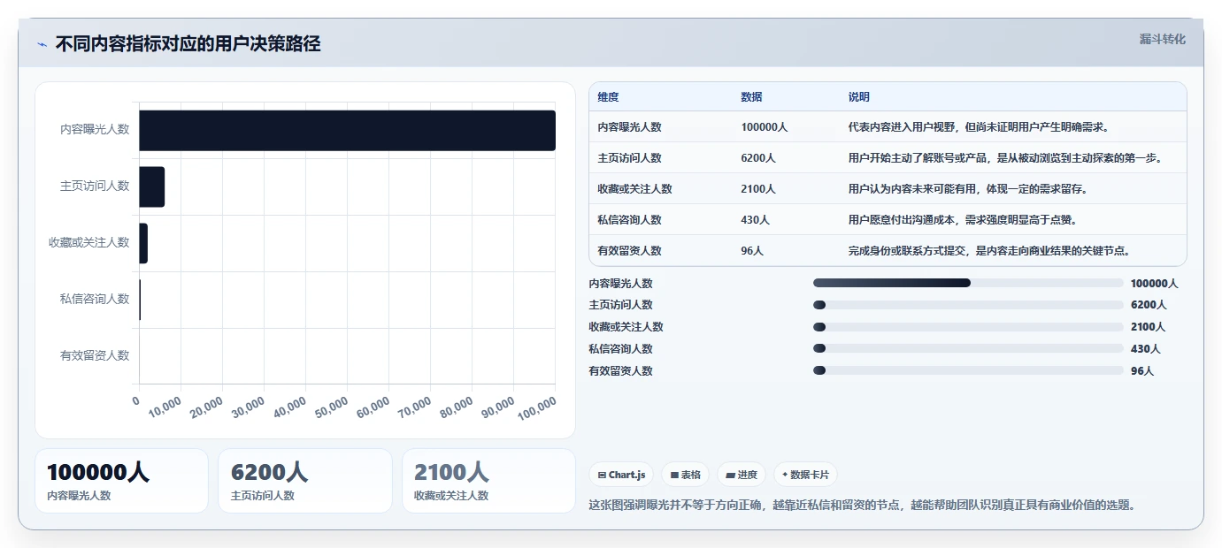Click the footer note starting 这张图强调曝光
Viewport: 1222px width, 548px height.
tap(862, 506)
